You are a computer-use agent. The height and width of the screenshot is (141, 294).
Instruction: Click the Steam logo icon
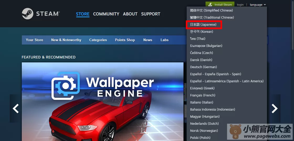click(x=28, y=14)
